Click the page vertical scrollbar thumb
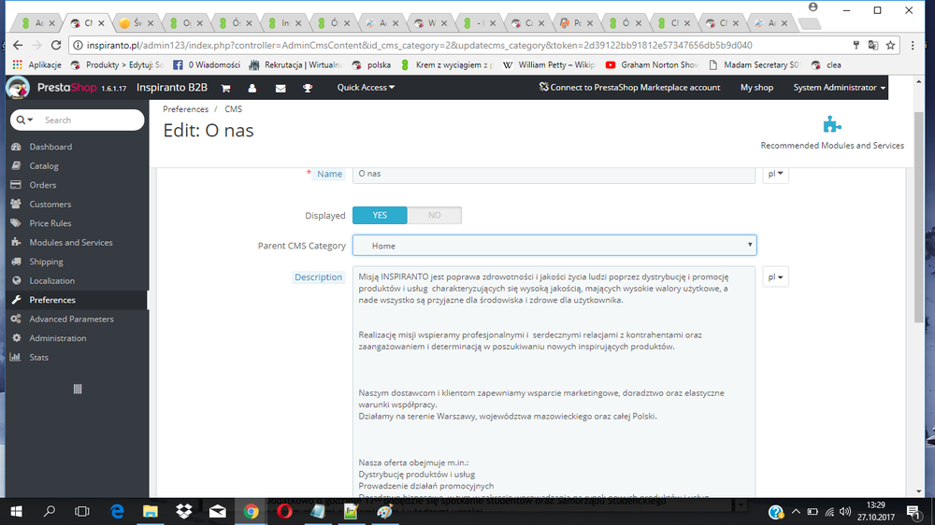Viewport: 935px width, 525px height. point(918,218)
